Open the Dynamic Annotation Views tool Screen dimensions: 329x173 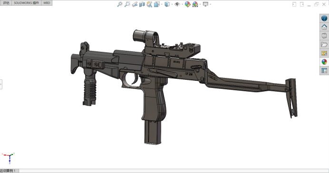[149, 4]
